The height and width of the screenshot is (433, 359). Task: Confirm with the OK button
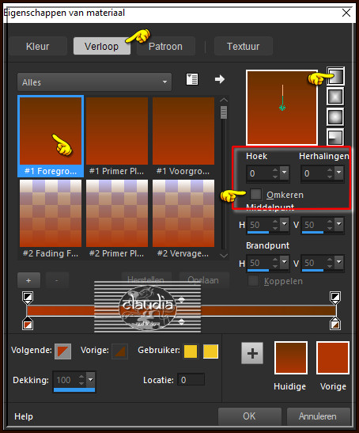coord(249,416)
